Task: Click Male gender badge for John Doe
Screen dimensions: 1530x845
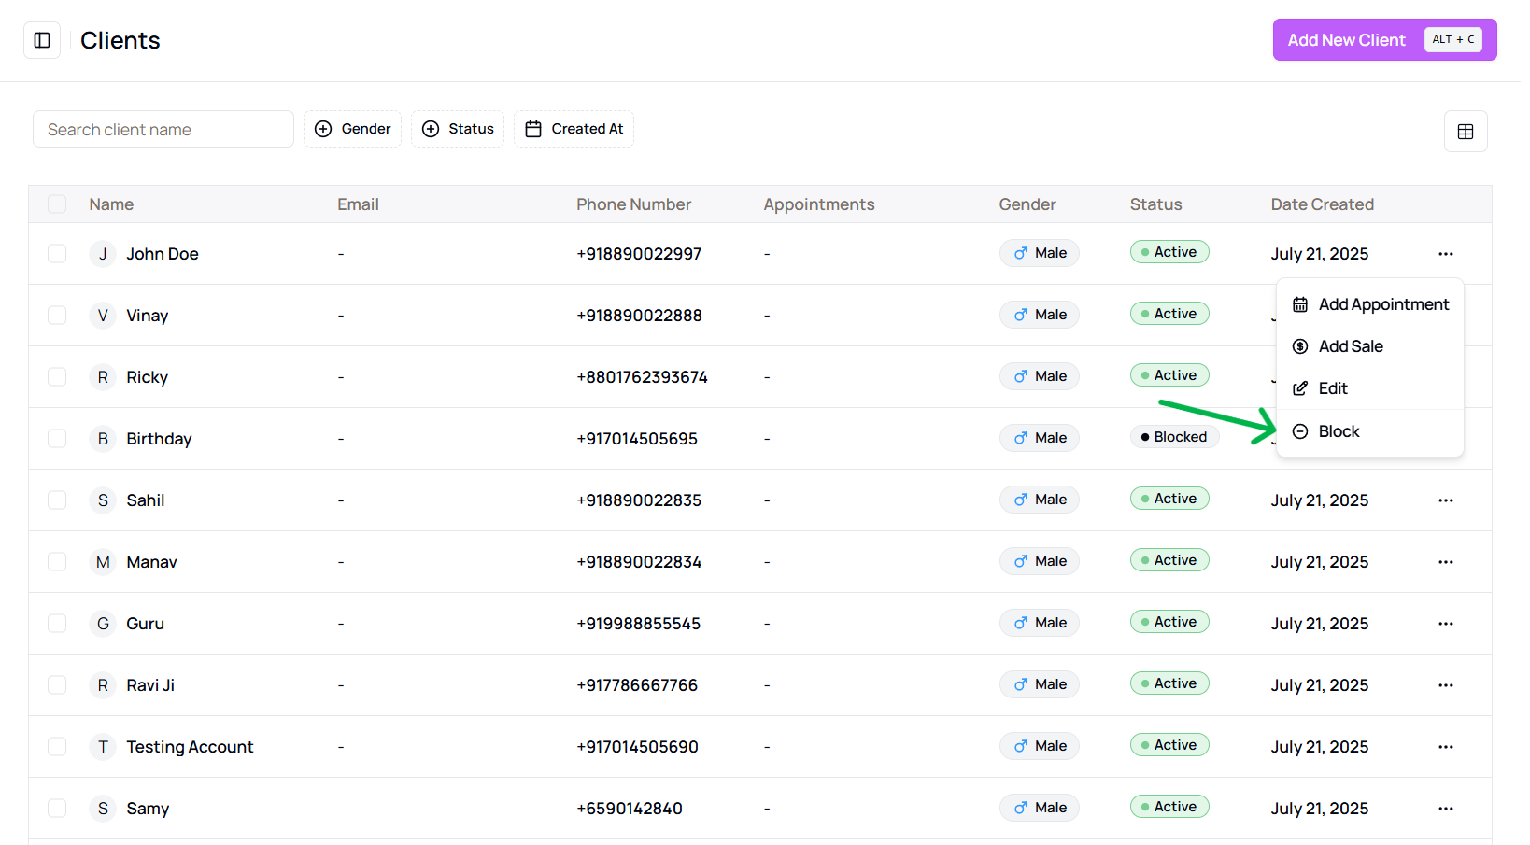Action: tap(1039, 253)
